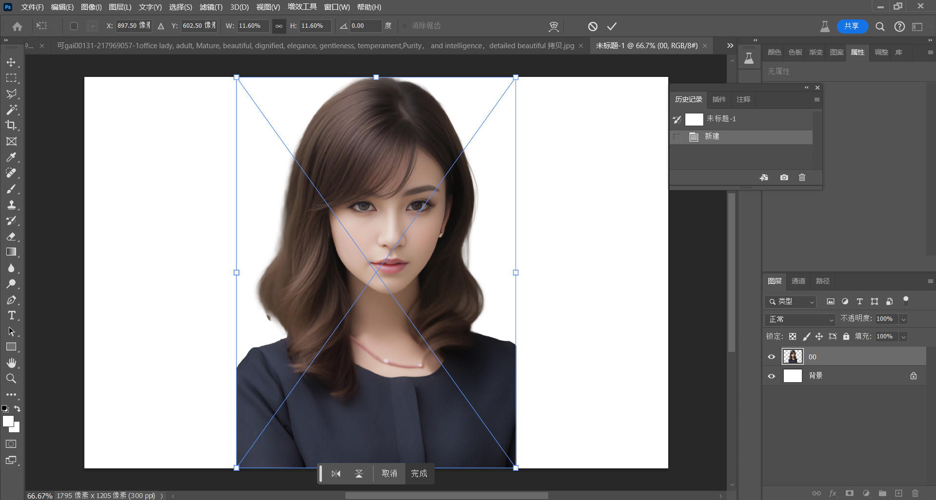Select the Zoom tool
The image size is (936, 500).
[11, 379]
